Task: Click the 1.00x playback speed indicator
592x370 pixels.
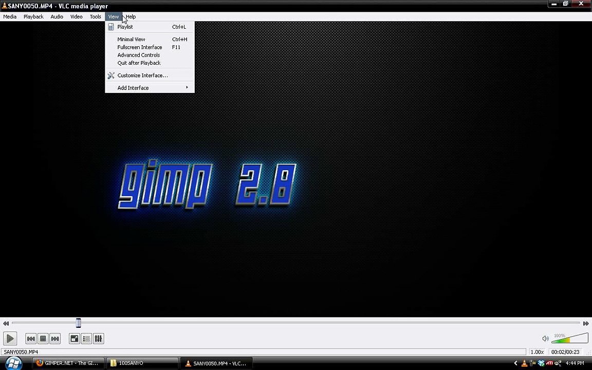Action: pos(537,352)
